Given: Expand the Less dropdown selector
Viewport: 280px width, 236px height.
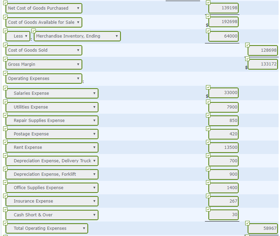Looking at the screenshot, I should tap(18, 36).
